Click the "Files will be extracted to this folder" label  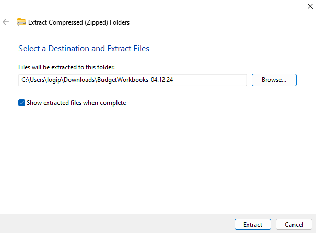66,67
